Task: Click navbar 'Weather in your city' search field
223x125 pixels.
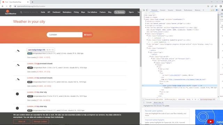Action: [30, 12]
